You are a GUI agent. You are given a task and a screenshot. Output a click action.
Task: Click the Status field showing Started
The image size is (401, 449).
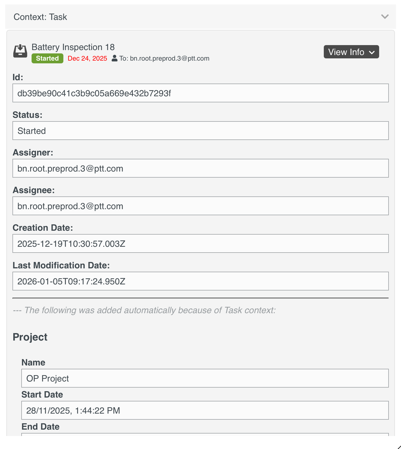coord(200,131)
